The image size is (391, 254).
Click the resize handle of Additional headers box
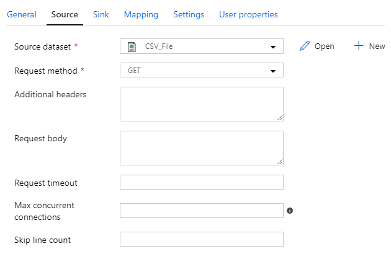pos(280,118)
